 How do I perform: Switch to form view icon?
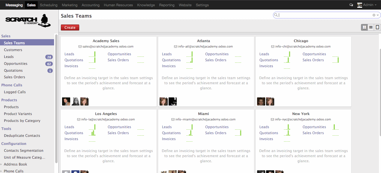tap(377, 27)
